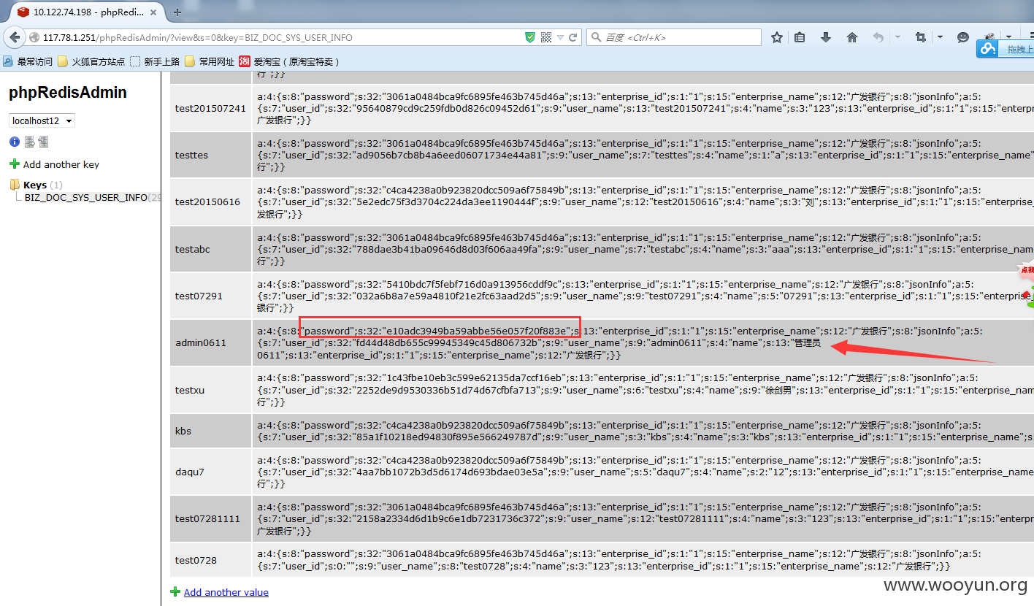Open the address bar history dropdown arrow
The image size is (1034, 606).
pos(560,37)
